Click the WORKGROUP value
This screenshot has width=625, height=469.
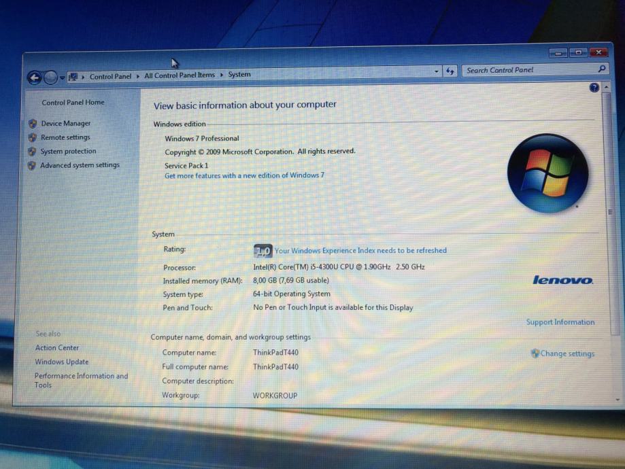275,396
